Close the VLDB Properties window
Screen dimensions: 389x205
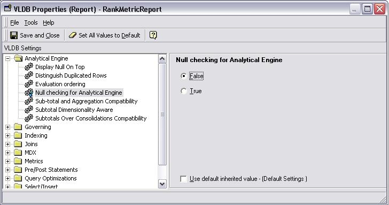point(379,9)
